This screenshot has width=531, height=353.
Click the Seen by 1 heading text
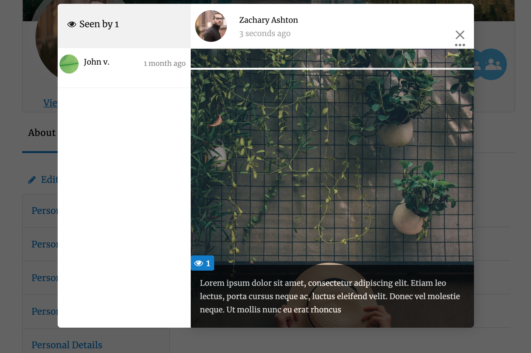point(99,24)
